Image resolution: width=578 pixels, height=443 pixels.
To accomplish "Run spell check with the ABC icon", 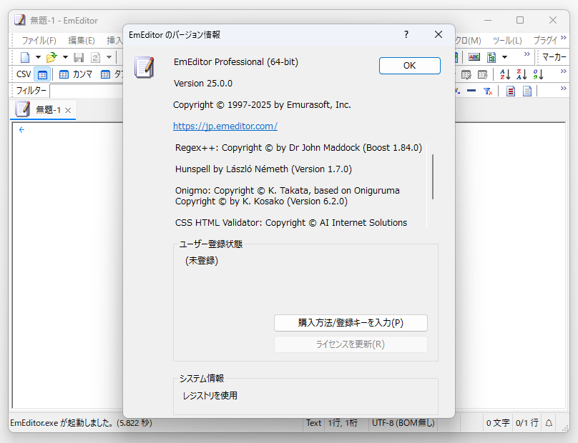I will tap(474, 56).
